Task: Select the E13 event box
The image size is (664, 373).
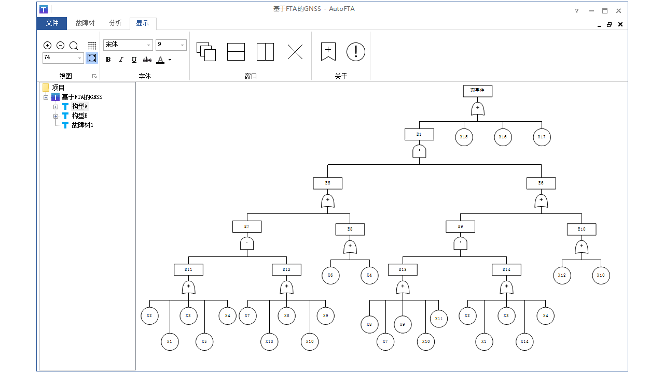Action: pyautogui.click(x=403, y=270)
